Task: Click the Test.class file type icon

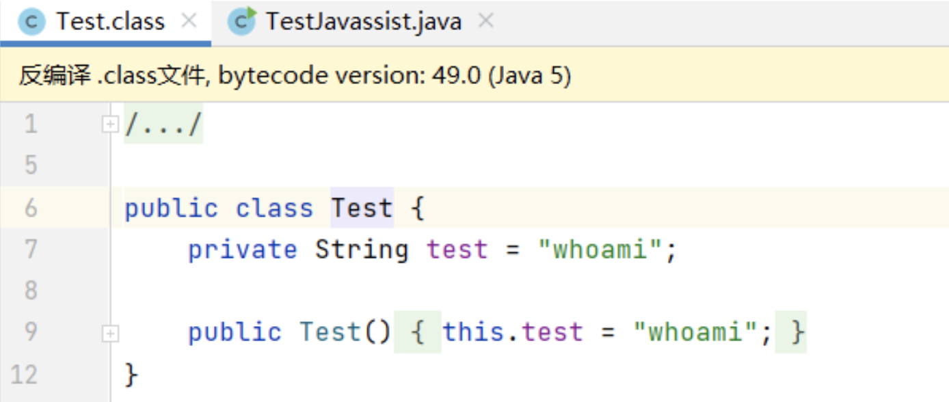Action: (31, 22)
